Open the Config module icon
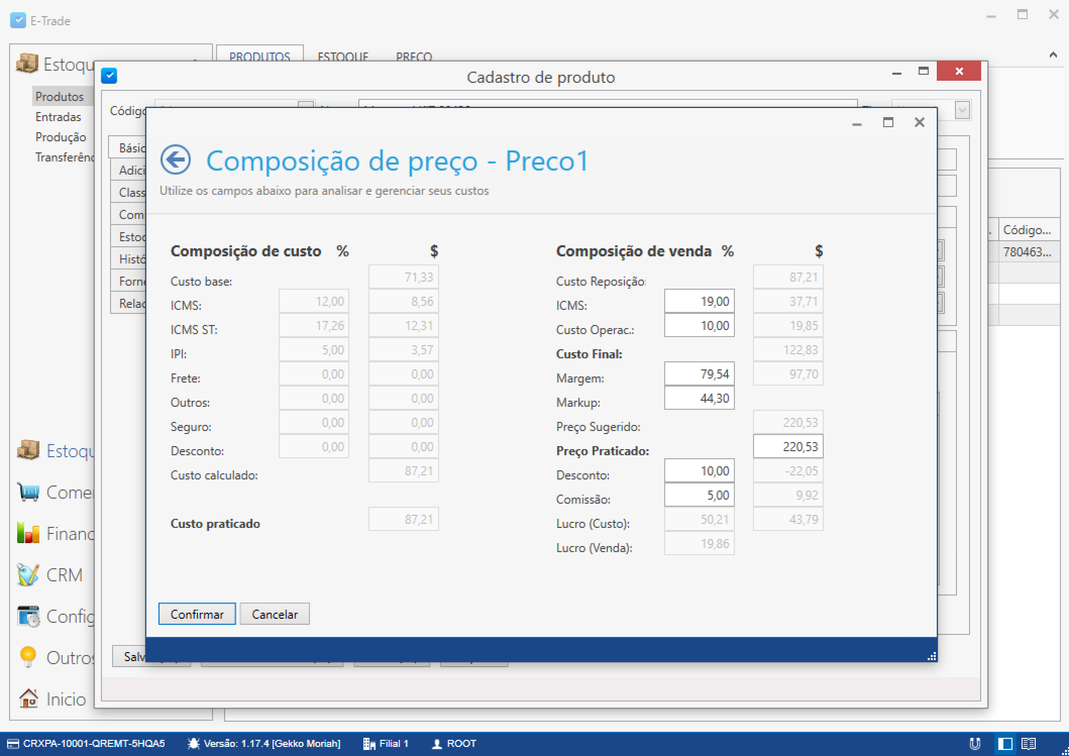Viewport: 1069px width, 756px height. (x=29, y=616)
